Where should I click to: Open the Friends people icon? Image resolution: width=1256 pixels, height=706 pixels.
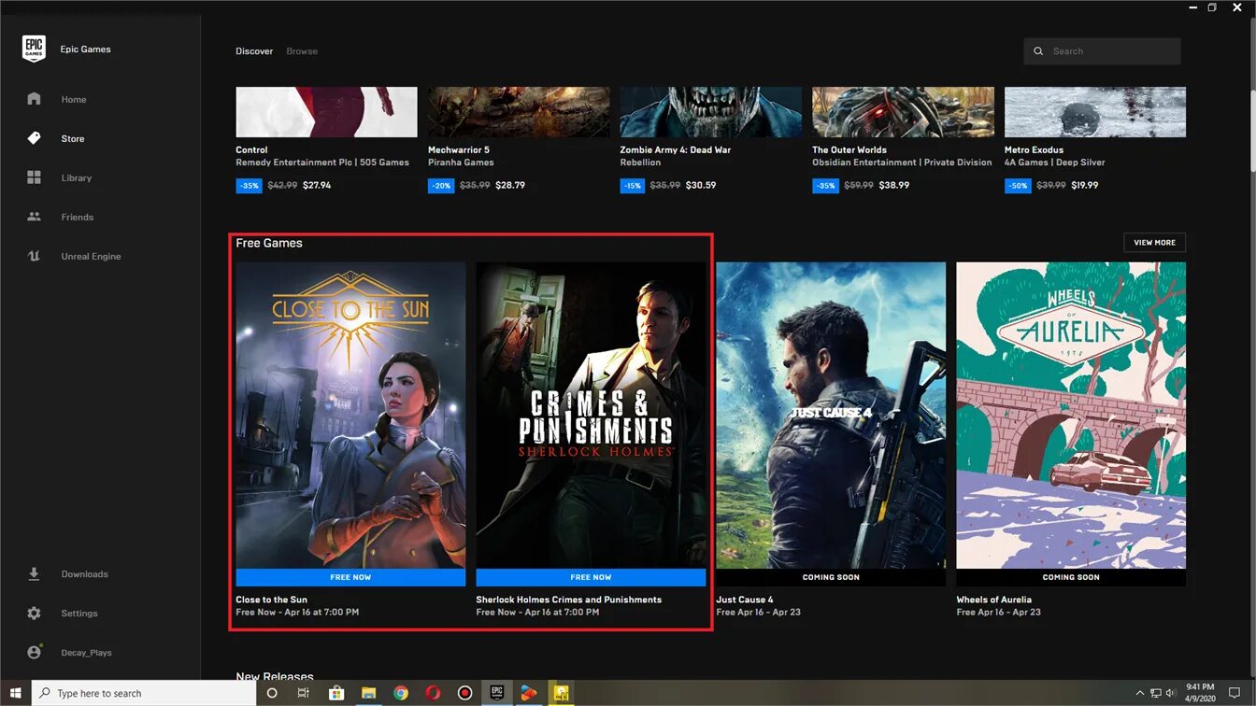pyautogui.click(x=35, y=217)
